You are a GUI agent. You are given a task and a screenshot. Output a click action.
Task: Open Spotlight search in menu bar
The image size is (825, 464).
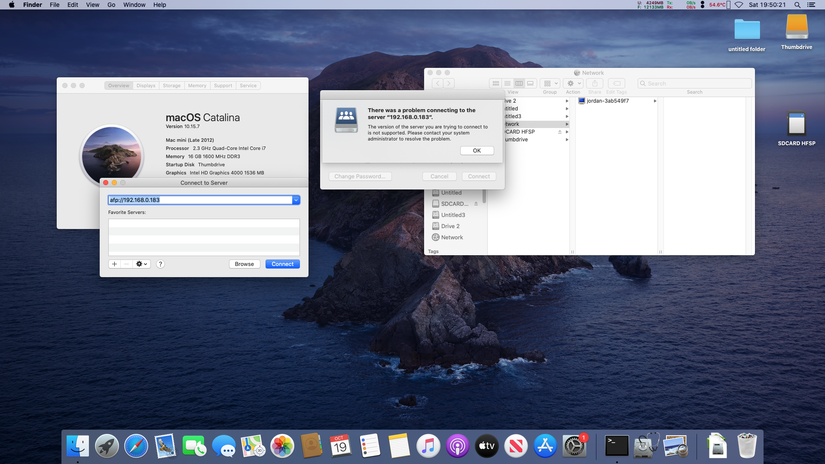797,5
